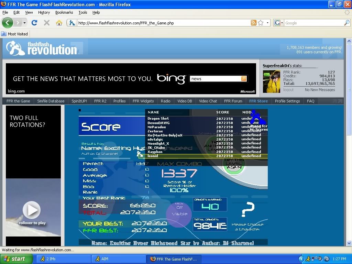Click the orange Bing search button
Viewport: 352px width, 264px height.
pos(244,79)
